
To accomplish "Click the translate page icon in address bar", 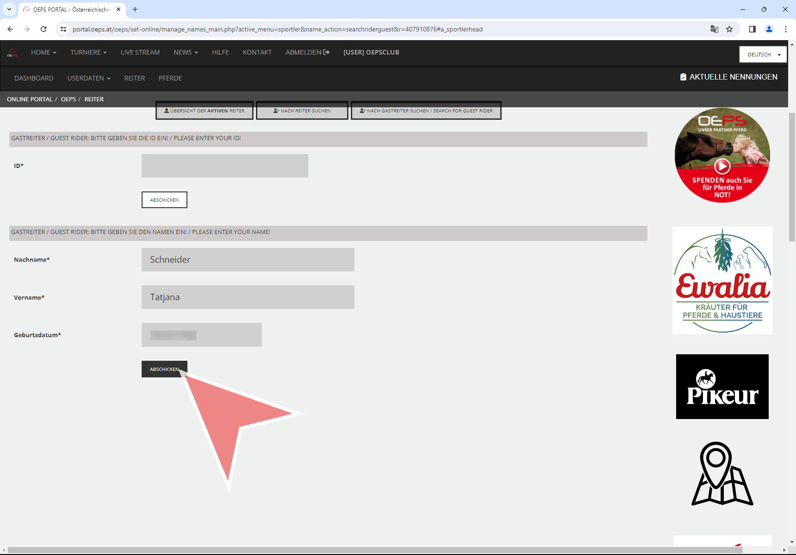I will 714,29.
